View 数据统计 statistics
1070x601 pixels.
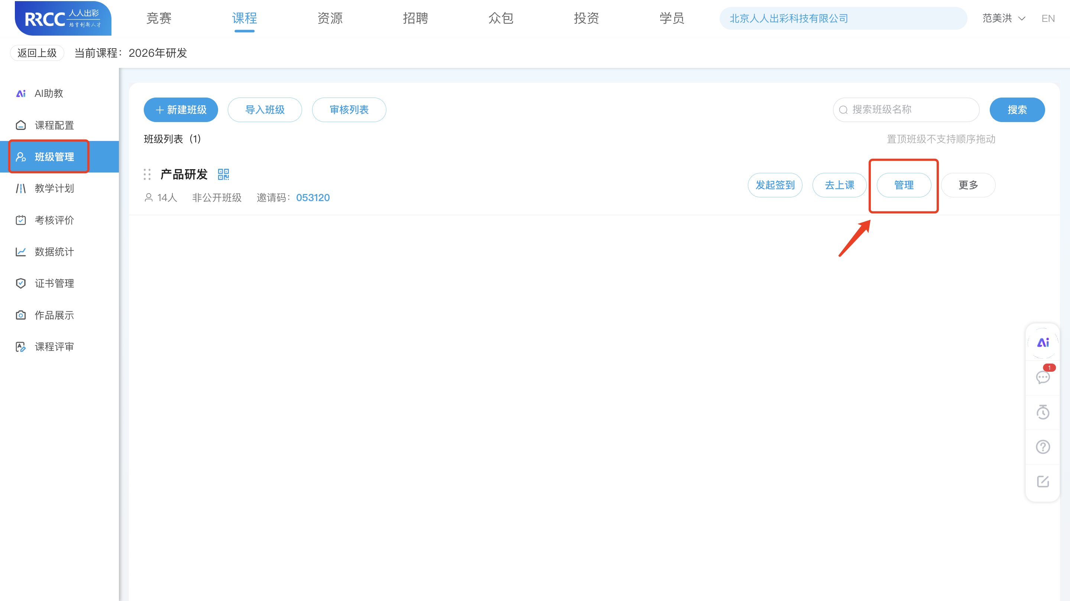click(x=53, y=252)
